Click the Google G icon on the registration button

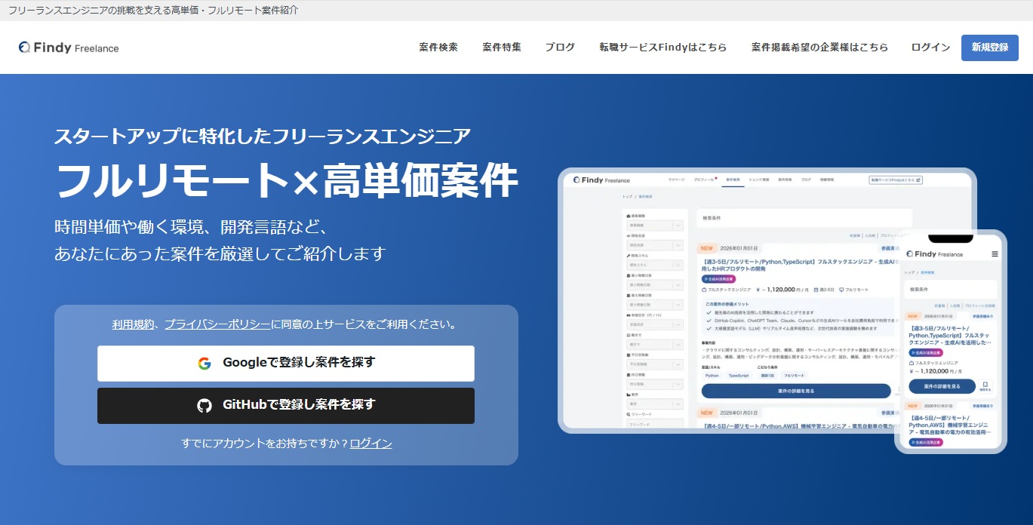coord(205,363)
